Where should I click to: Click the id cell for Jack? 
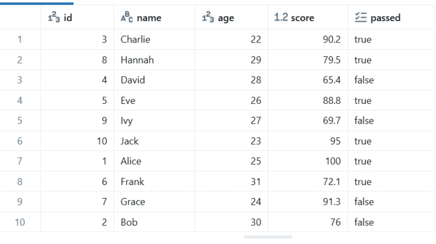click(101, 141)
